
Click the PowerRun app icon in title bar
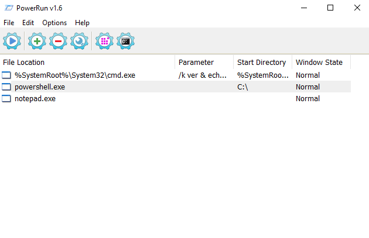[x=8, y=8]
